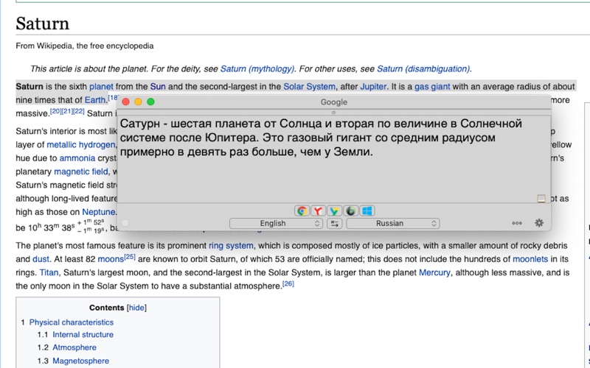The width and height of the screenshot is (590, 368).
Task: Jump to Internal structure section
Action: tap(83, 335)
